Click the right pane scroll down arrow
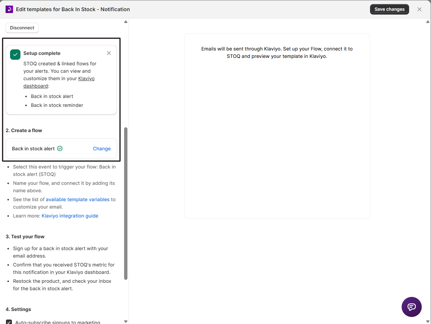Viewport: 431px width, 324px height. [428, 321]
